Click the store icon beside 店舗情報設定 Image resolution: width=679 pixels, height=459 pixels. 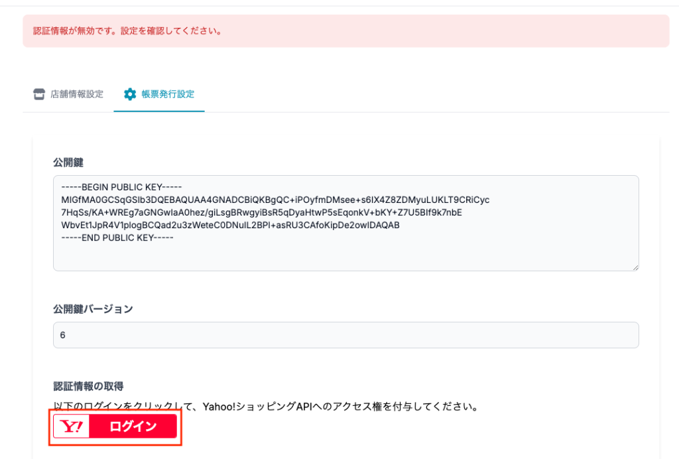39,94
